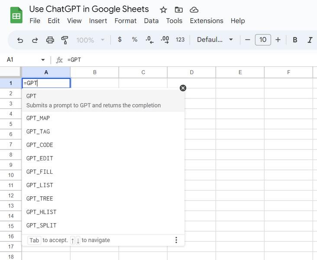
Task: Star this spreadsheet document
Action: [163, 10]
